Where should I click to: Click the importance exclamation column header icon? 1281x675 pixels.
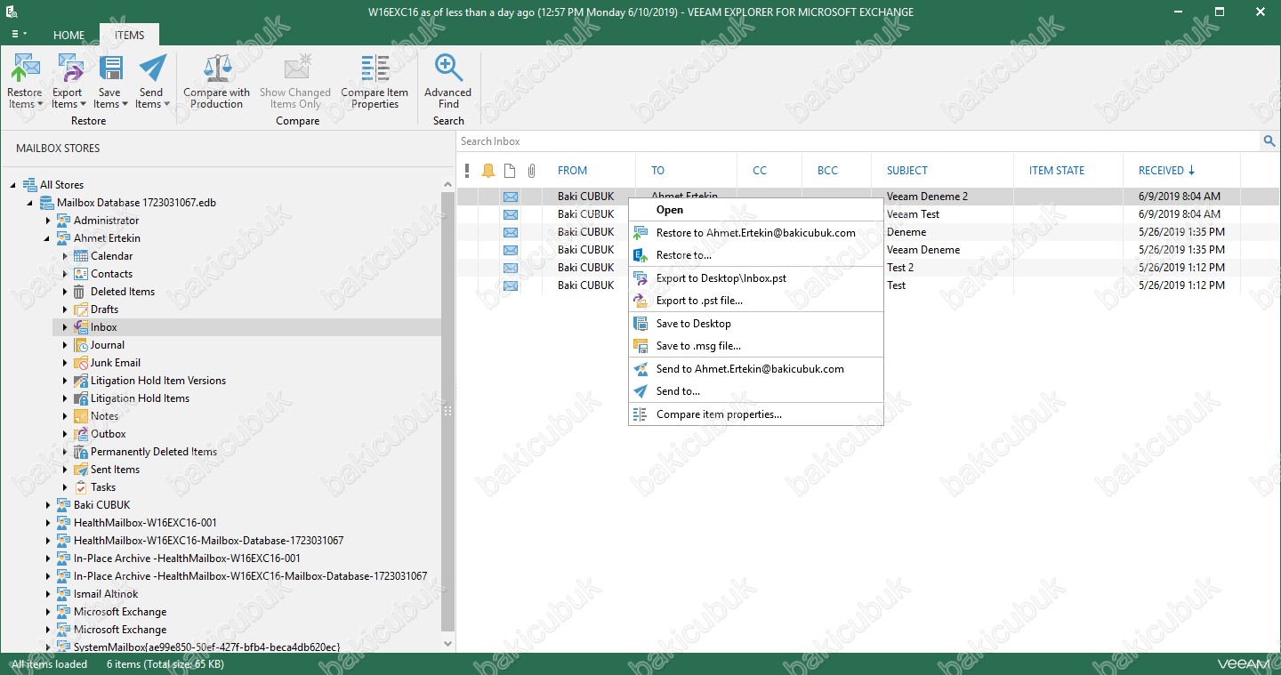click(x=467, y=171)
